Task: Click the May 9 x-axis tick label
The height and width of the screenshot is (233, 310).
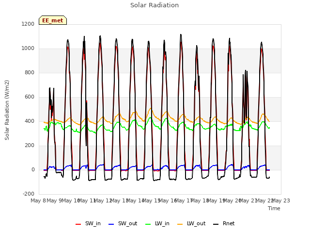Action: click(x=54, y=200)
